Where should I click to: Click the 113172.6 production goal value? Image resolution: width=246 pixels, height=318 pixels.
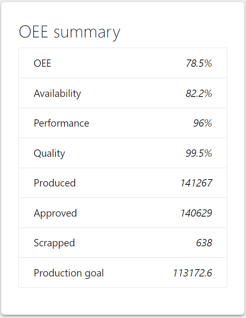coord(193,273)
